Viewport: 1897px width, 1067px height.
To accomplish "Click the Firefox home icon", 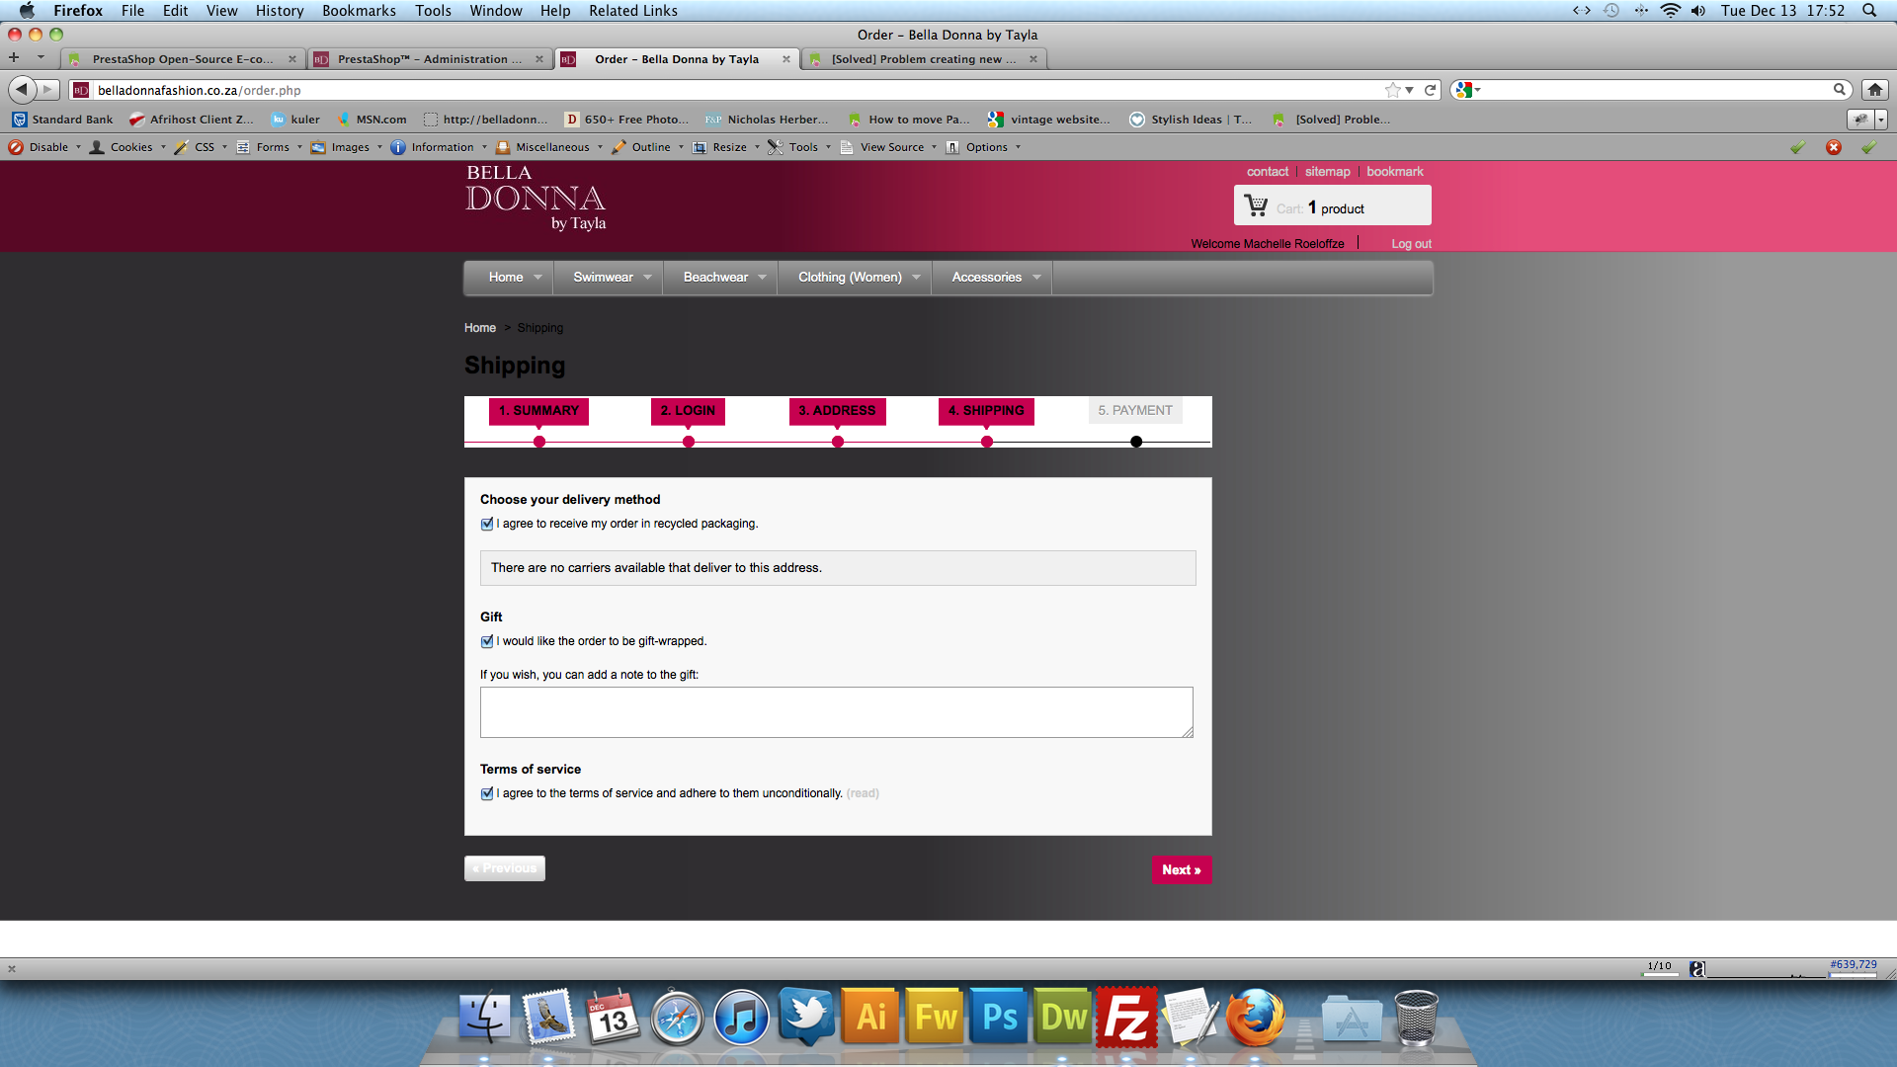I will pos(1874,90).
